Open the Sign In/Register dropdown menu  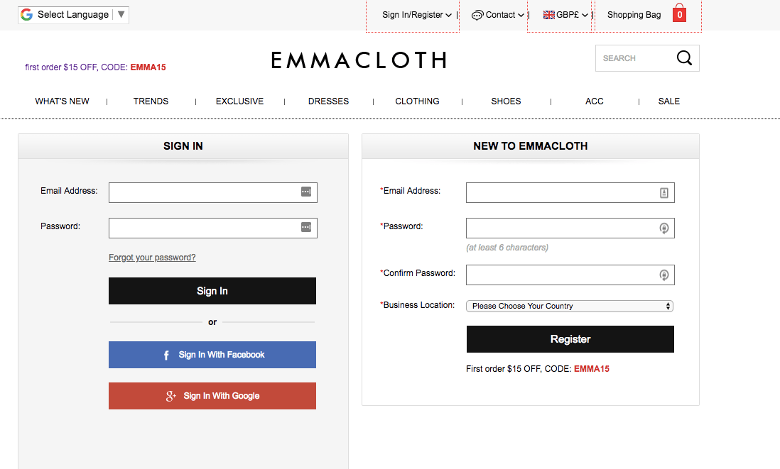[416, 15]
